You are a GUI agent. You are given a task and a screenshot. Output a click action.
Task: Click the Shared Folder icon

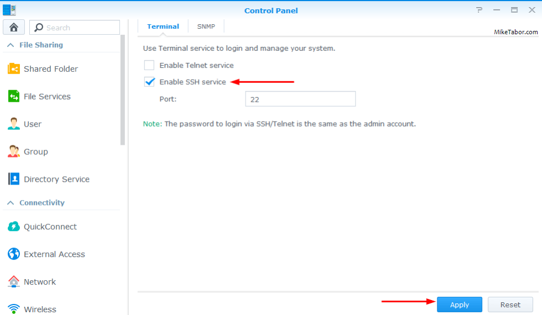click(x=14, y=69)
